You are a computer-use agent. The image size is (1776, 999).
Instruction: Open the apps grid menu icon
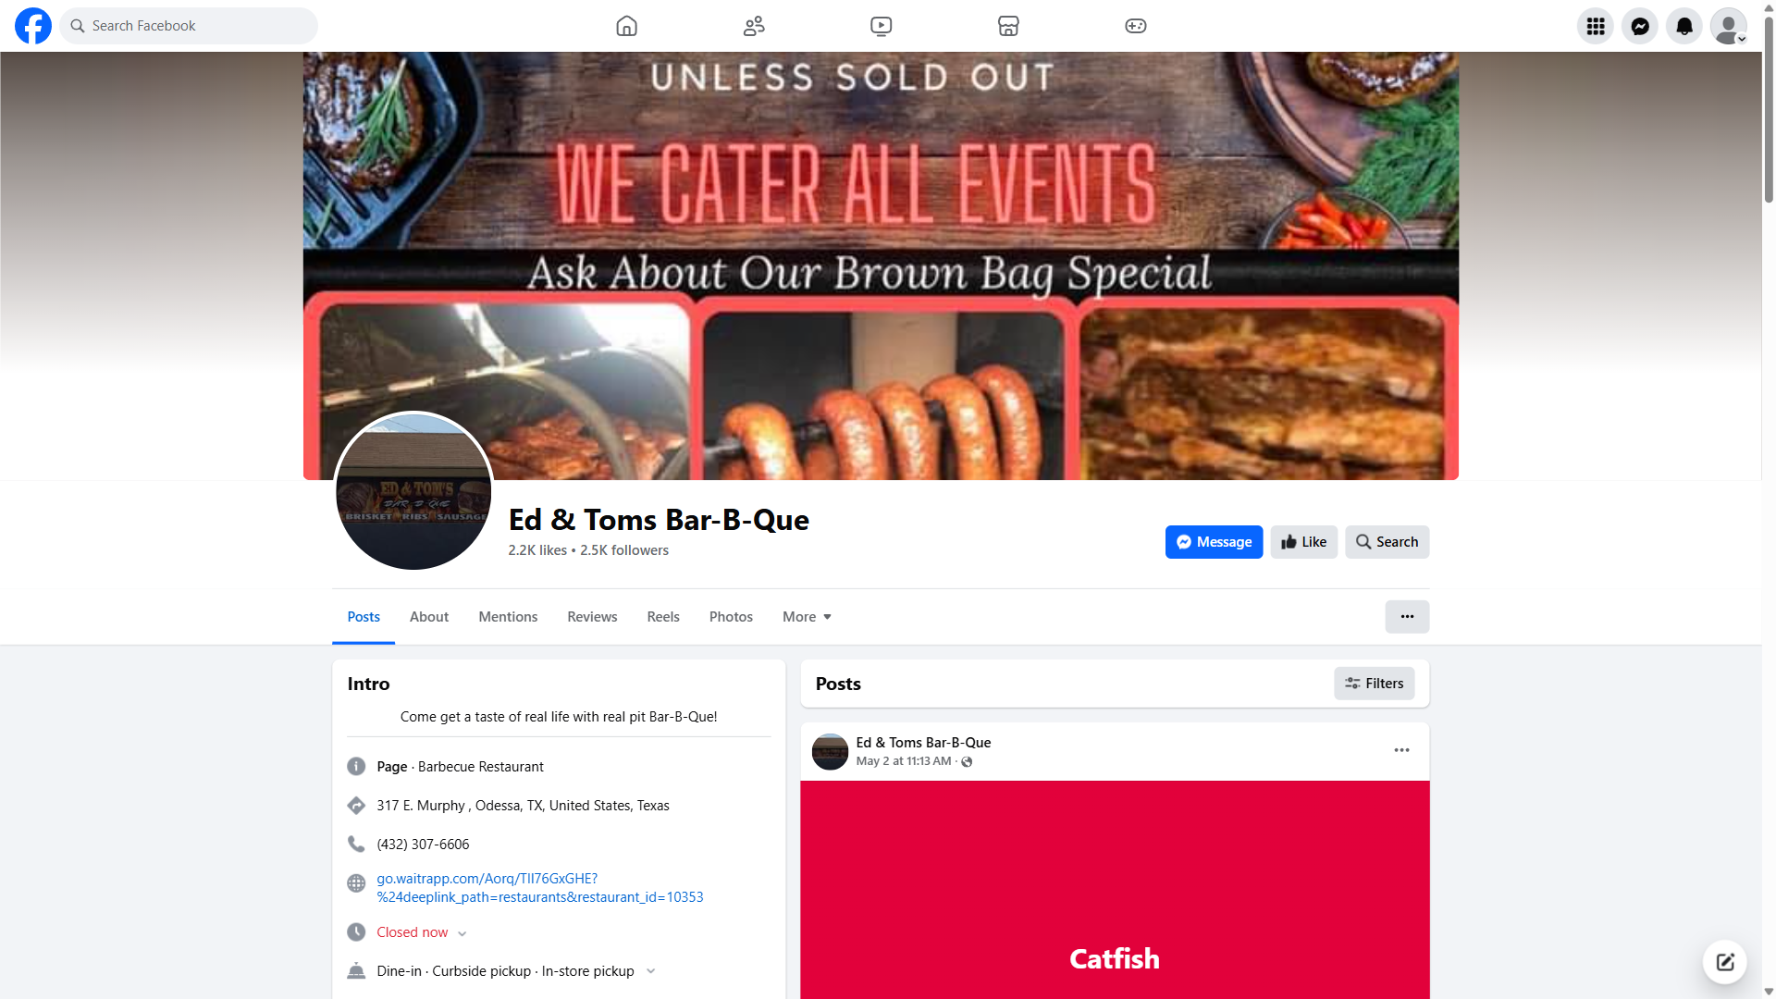click(1596, 26)
